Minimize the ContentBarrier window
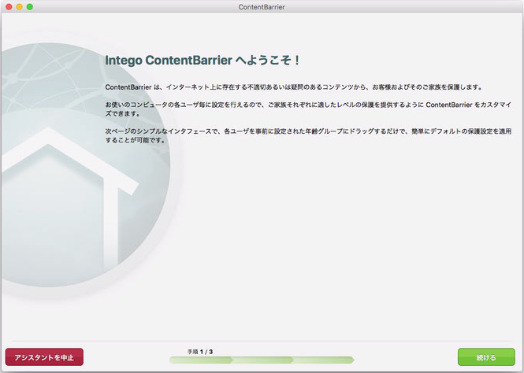 click(20, 6)
